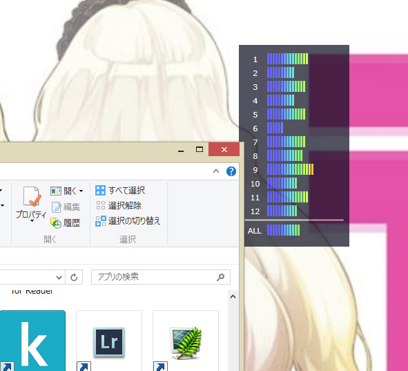Viewport: 408px width, 371px height.
Task: Open the monitor with green leaf shortcut
Action: 186,343
